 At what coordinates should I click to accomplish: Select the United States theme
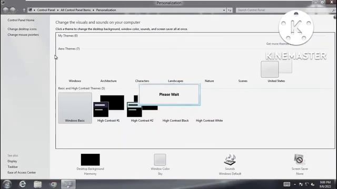(x=276, y=71)
